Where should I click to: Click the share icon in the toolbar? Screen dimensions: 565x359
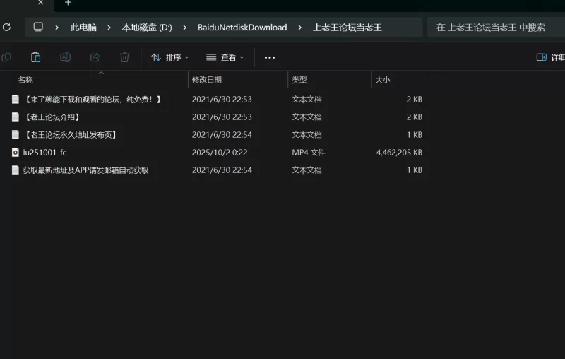[x=95, y=57]
